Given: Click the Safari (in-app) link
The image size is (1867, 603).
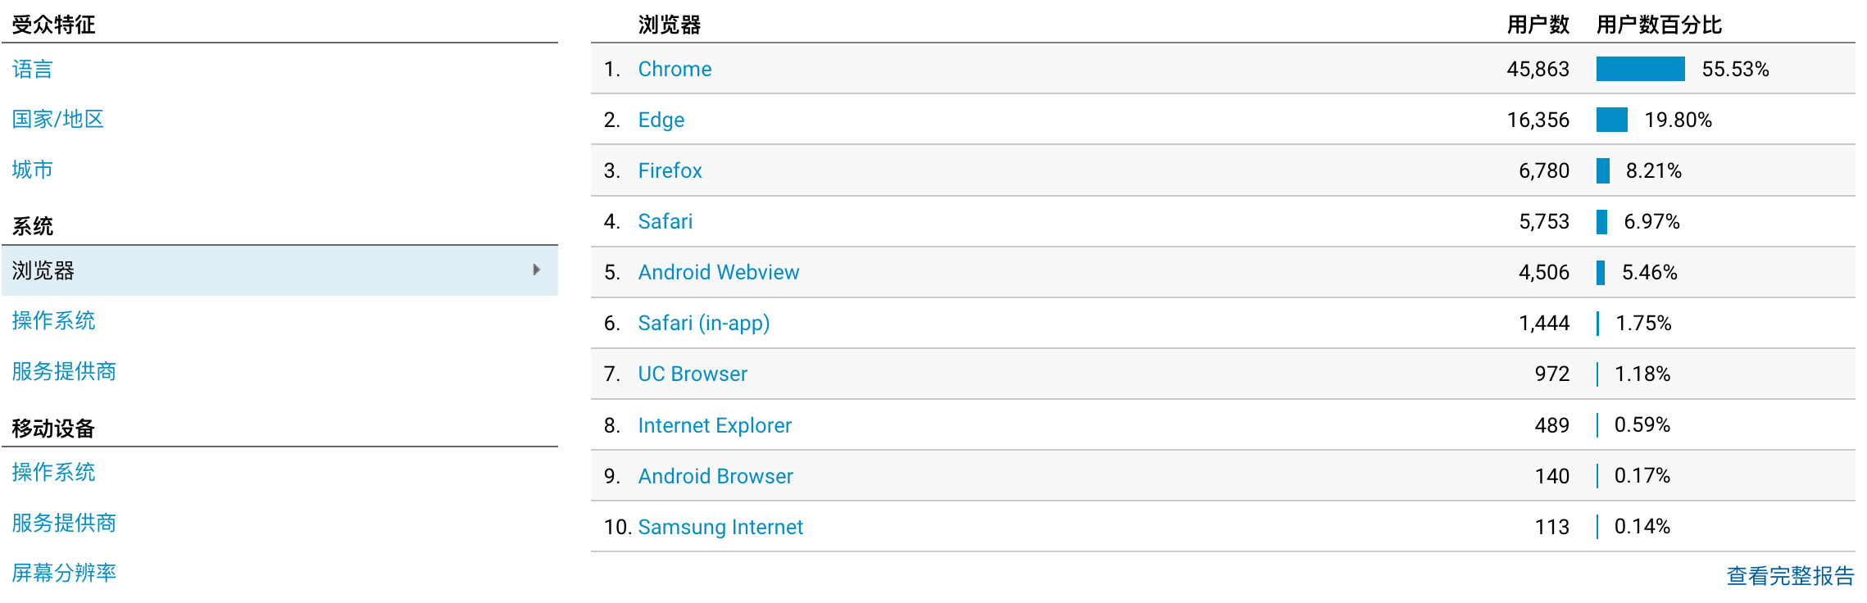Looking at the screenshot, I should (x=703, y=323).
